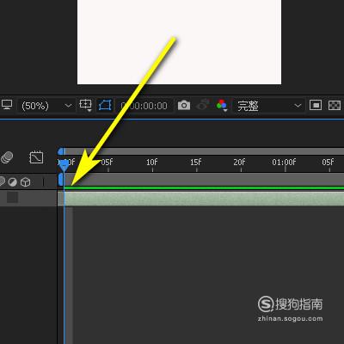Open the 完整 resolution dropdown

268,106
